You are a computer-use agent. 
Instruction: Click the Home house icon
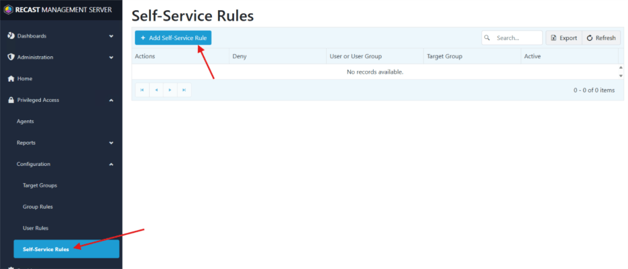click(11, 79)
